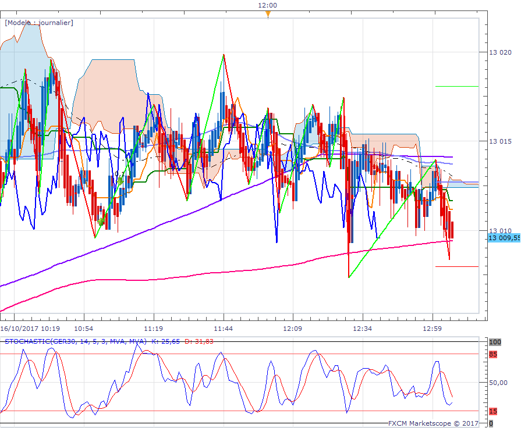The height and width of the screenshot is (428, 521).
Task: Click the 11:44 time axis label
Action: point(224,329)
